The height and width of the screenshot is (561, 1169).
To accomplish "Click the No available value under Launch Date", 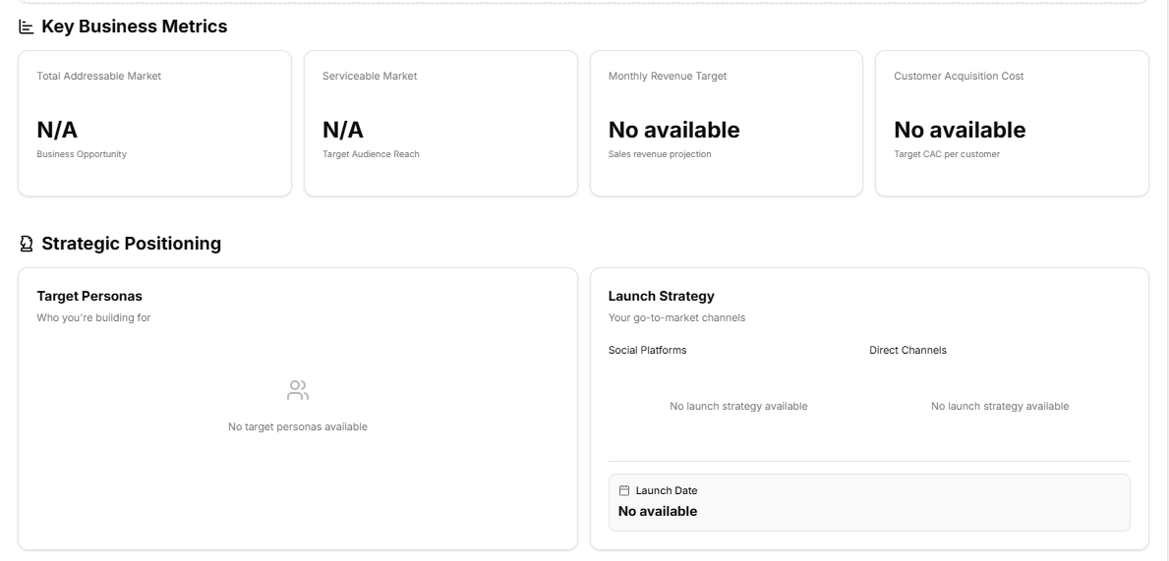I will pyautogui.click(x=658, y=511).
